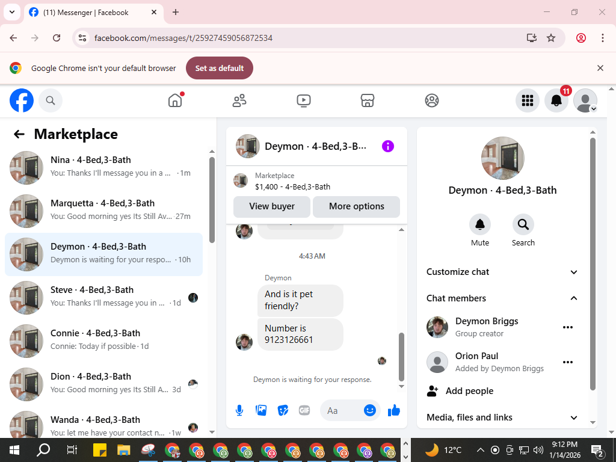Click the $1,400 - 4-Bed,3-Bath listing link

pos(292,187)
